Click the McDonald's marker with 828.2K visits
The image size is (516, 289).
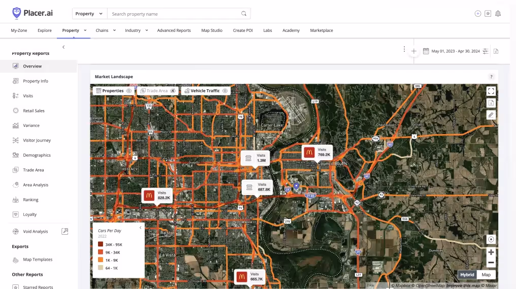click(x=157, y=195)
